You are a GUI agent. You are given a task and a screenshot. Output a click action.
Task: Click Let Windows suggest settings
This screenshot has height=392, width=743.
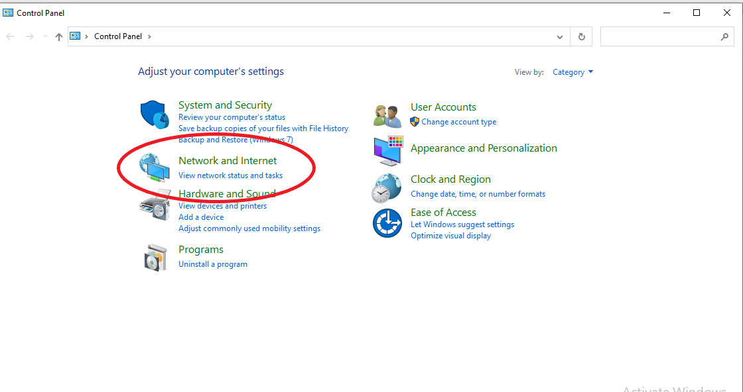point(462,224)
